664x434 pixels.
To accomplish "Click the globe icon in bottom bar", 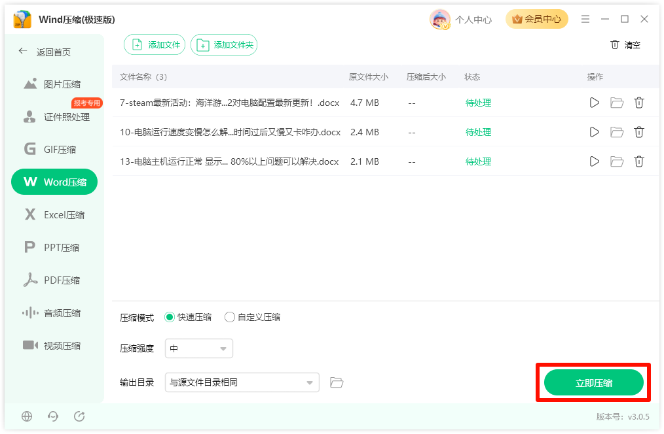I will 27,416.
